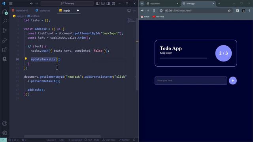Open the VS Code hamburger menu
The height and width of the screenshot is (142, 253).
click(11, 4)
